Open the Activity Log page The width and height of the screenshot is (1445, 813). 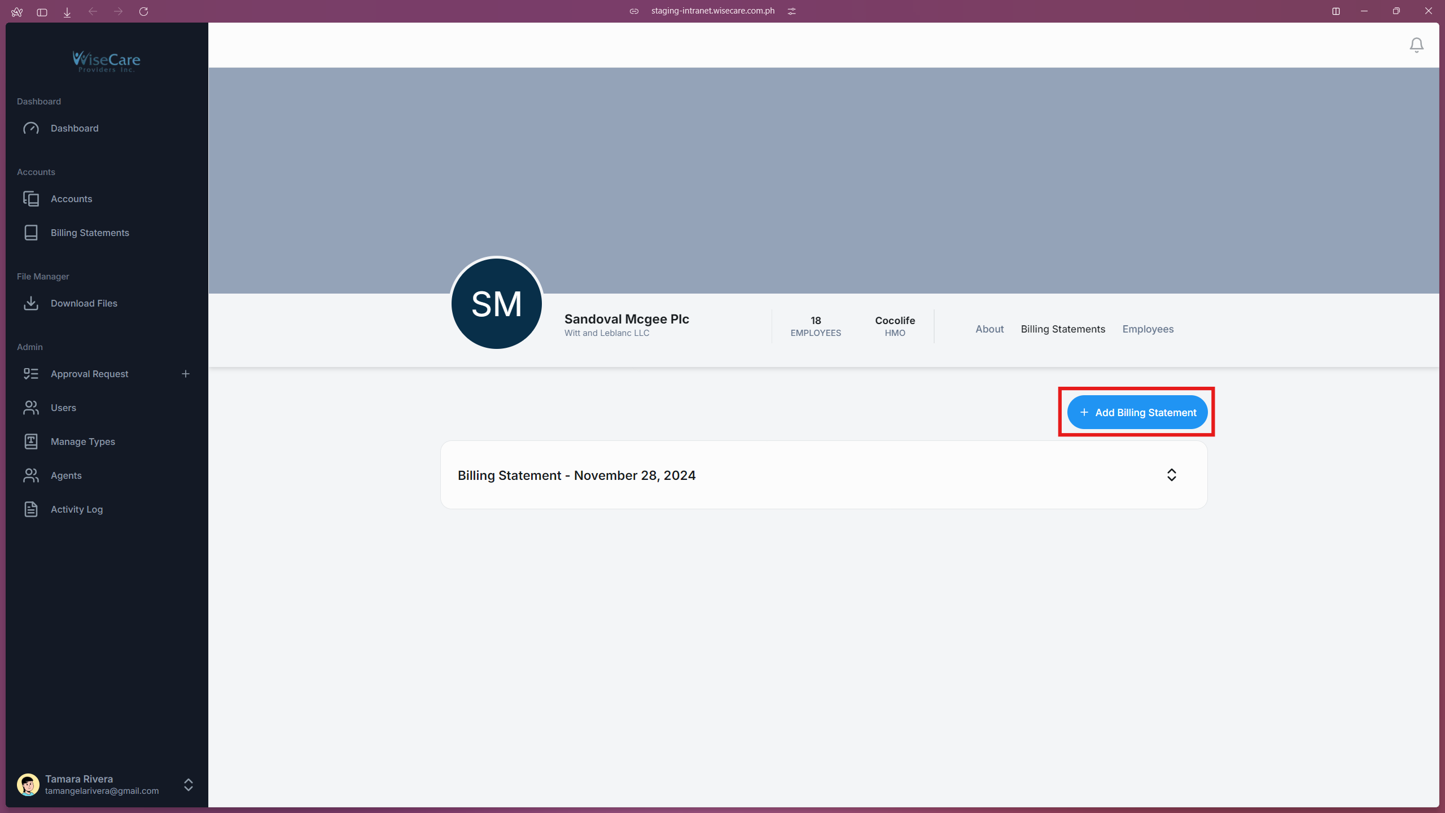click(x=77, y=509)
